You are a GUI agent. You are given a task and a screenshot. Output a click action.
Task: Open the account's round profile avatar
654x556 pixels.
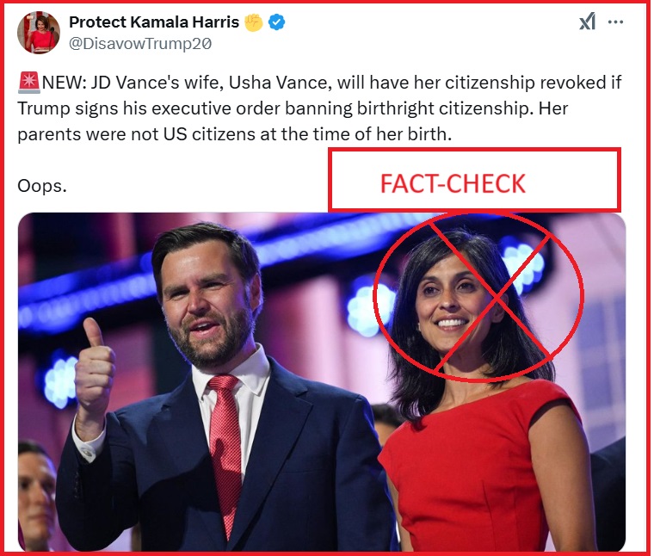click(x=39, y=33)
